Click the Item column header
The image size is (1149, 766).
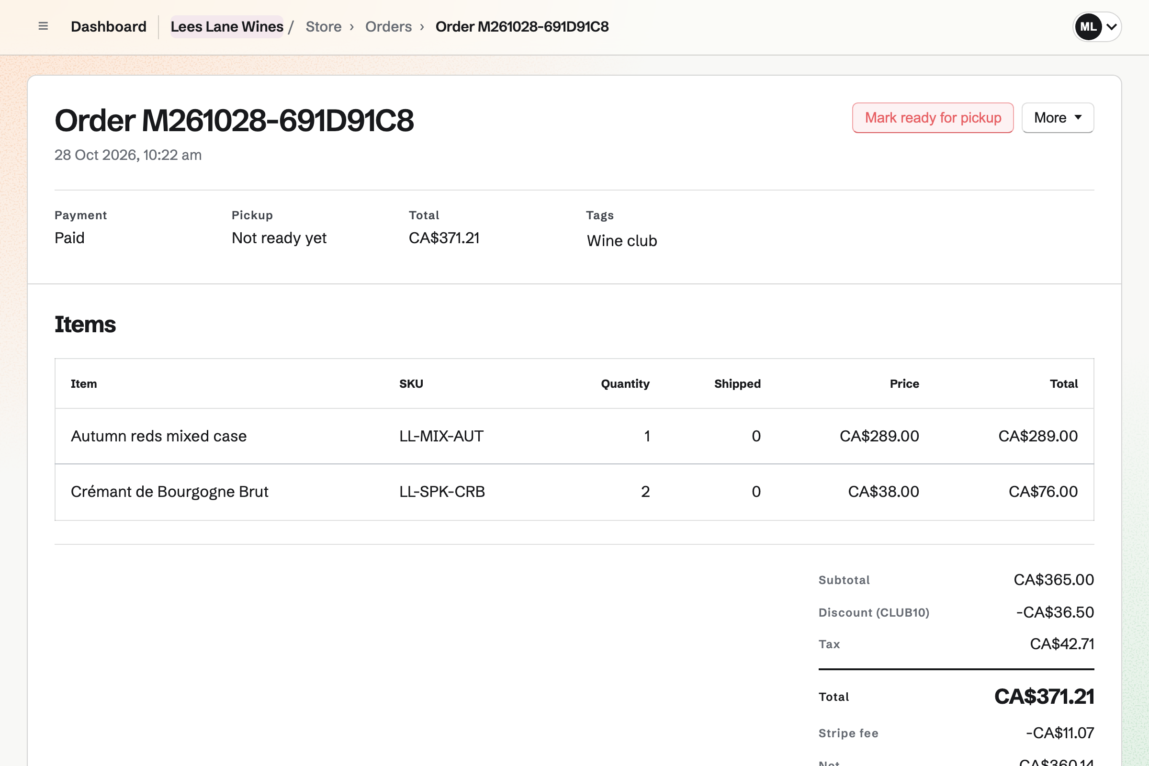pyautogui.click(x=83, y=383)
